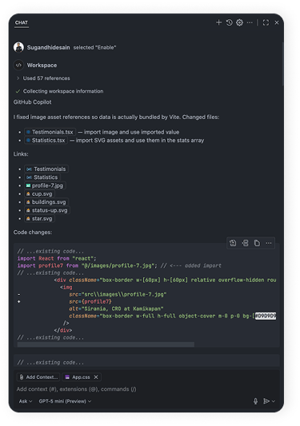
Task: Remove App.css attached context
Action: click(x=96, y=377)
